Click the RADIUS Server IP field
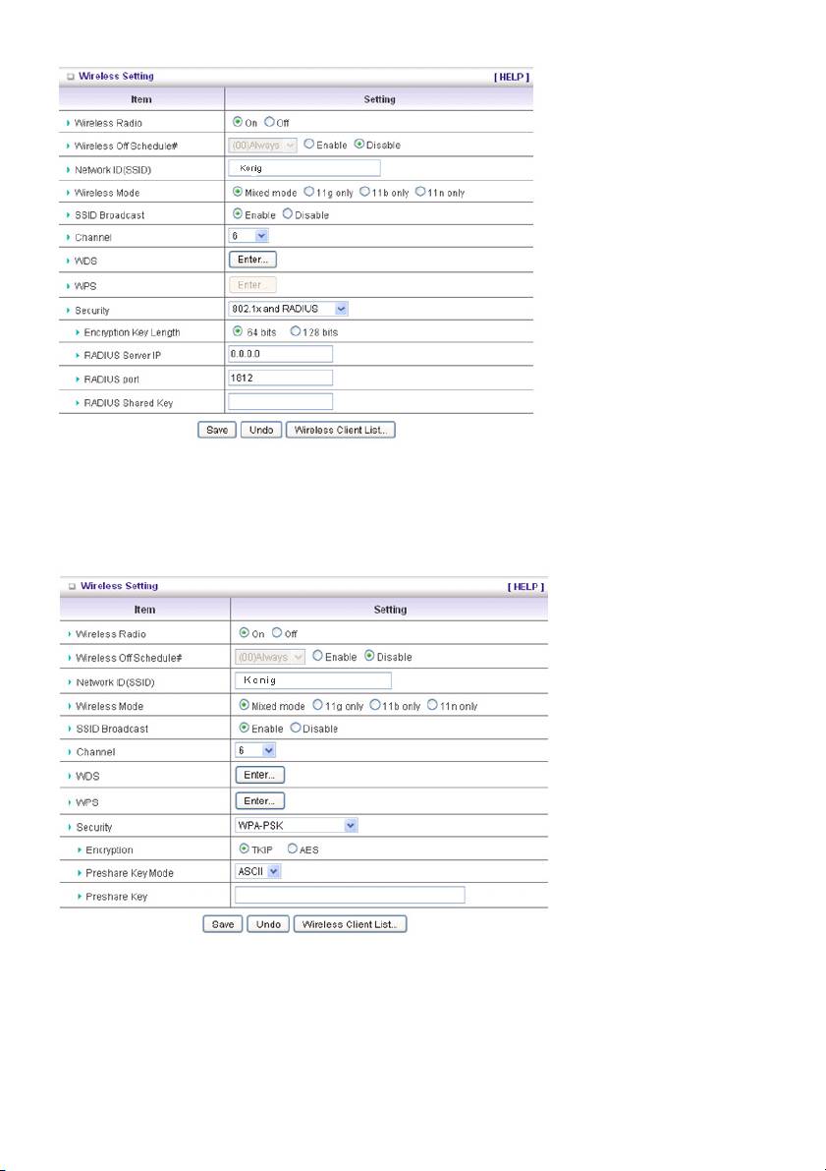Screen dimensions: 826x1171 (x=280, y=354)
